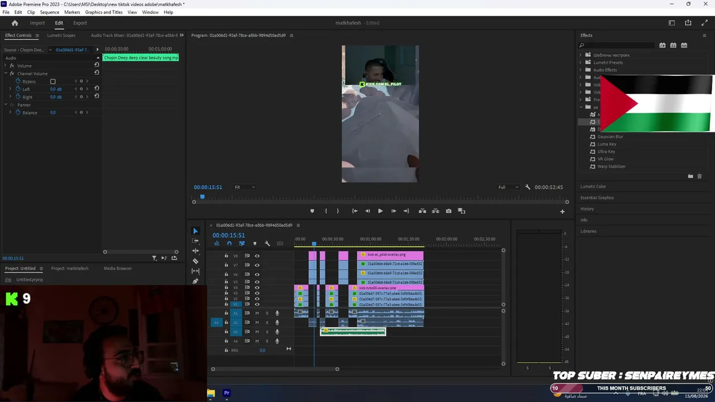Click the Program Monitor settings wrench
This screenshot has width=715, height=402.
528,187
